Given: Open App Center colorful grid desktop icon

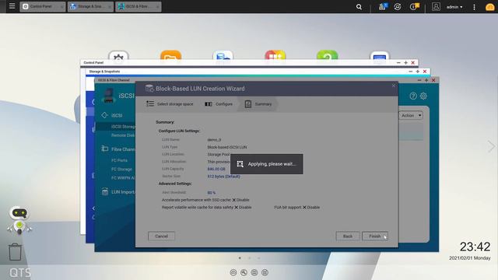Looking at the screenshot, I should tap(275, 55).
